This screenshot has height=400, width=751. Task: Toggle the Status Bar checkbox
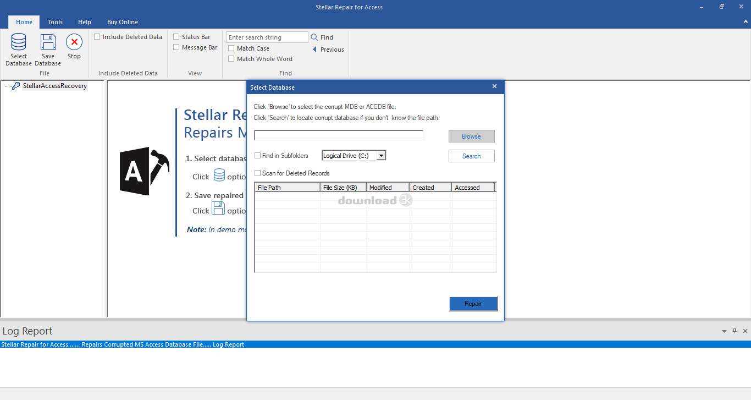click(176, 36)
